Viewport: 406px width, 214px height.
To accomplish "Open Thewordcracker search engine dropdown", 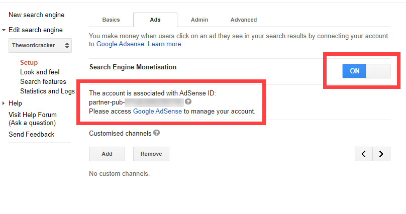I will coord(40,46).
